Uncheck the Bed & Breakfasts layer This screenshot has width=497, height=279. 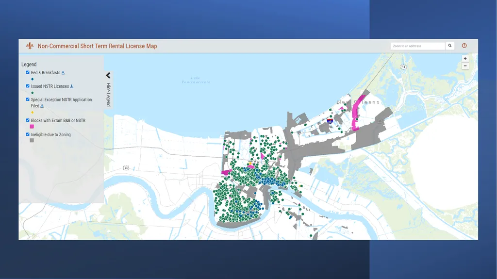(x=28, y=72)
